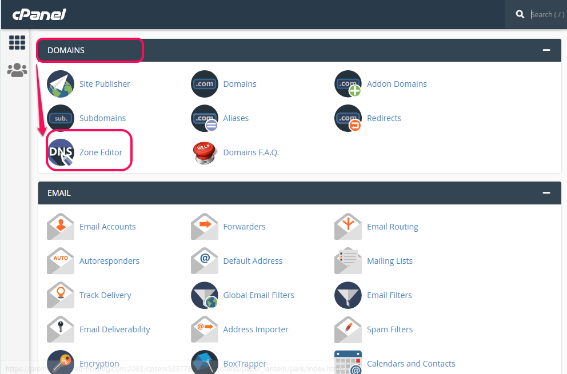The image size is (567, 374).
Task: Open the Addon Domains link
Action: [x=397, y=84]
